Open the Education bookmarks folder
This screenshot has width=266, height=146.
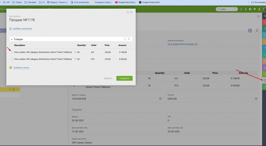point(30,2)
